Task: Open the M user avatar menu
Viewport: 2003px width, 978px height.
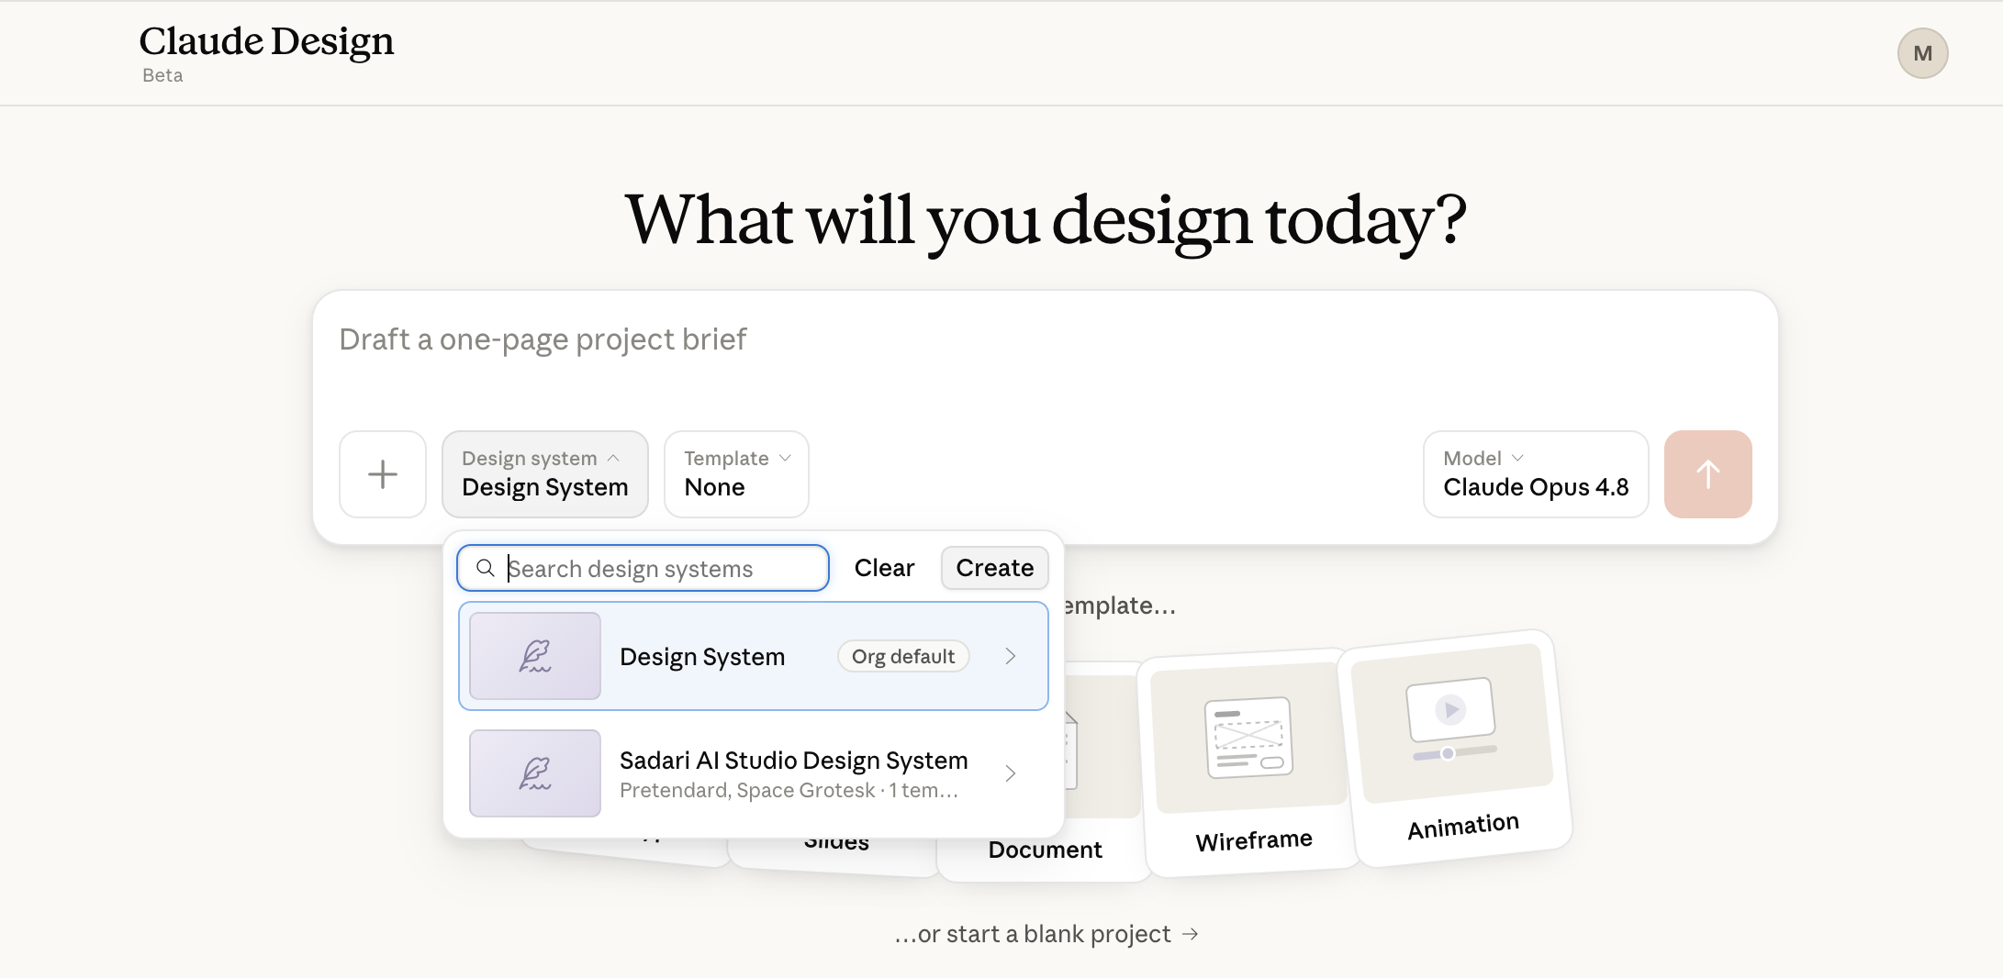Action: 1922,53
